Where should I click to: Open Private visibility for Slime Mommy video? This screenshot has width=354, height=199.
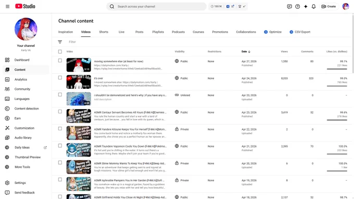(x=182, y=163)
